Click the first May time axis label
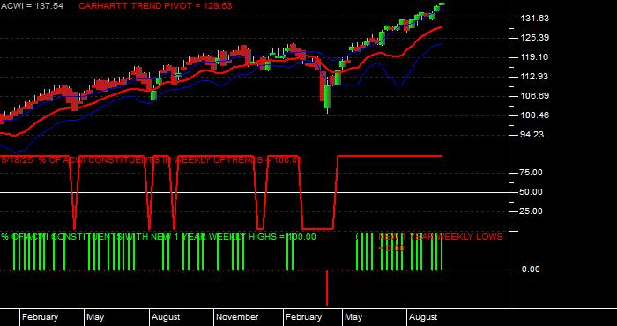 95,317
